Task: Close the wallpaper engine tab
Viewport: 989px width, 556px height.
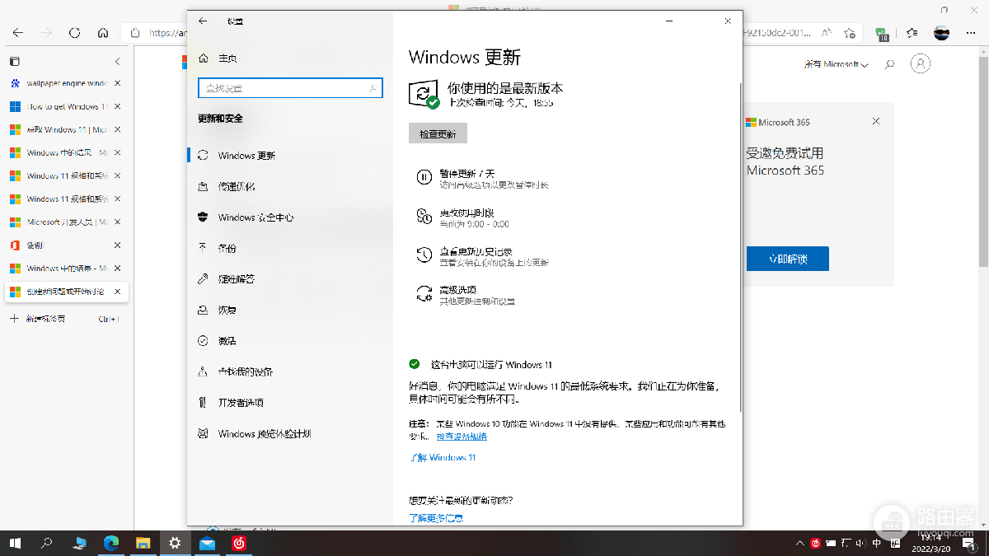Action: (117, 83)
